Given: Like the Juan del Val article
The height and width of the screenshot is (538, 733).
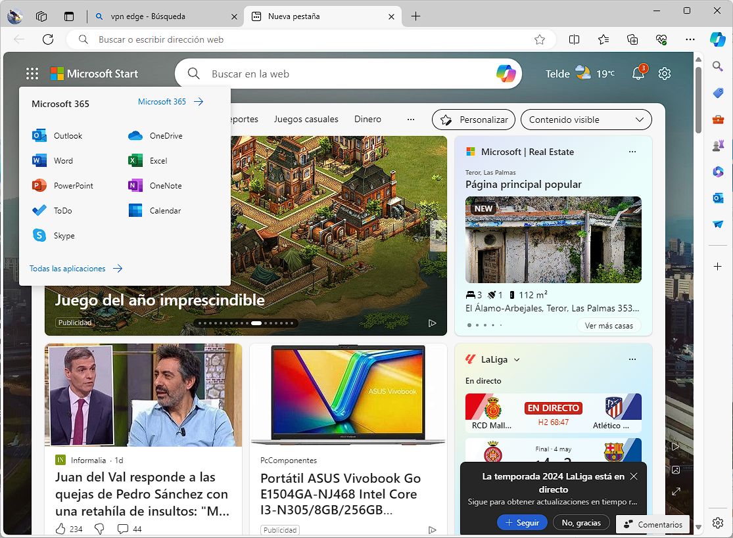Looking at the screenshot, I should click(x=60, y=529).
